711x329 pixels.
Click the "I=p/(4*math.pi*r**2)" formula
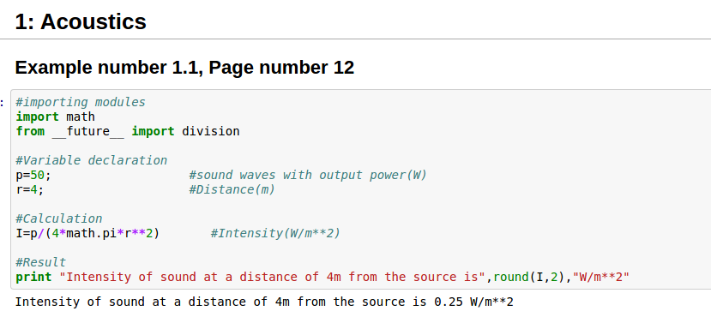(x=88, y=233)
